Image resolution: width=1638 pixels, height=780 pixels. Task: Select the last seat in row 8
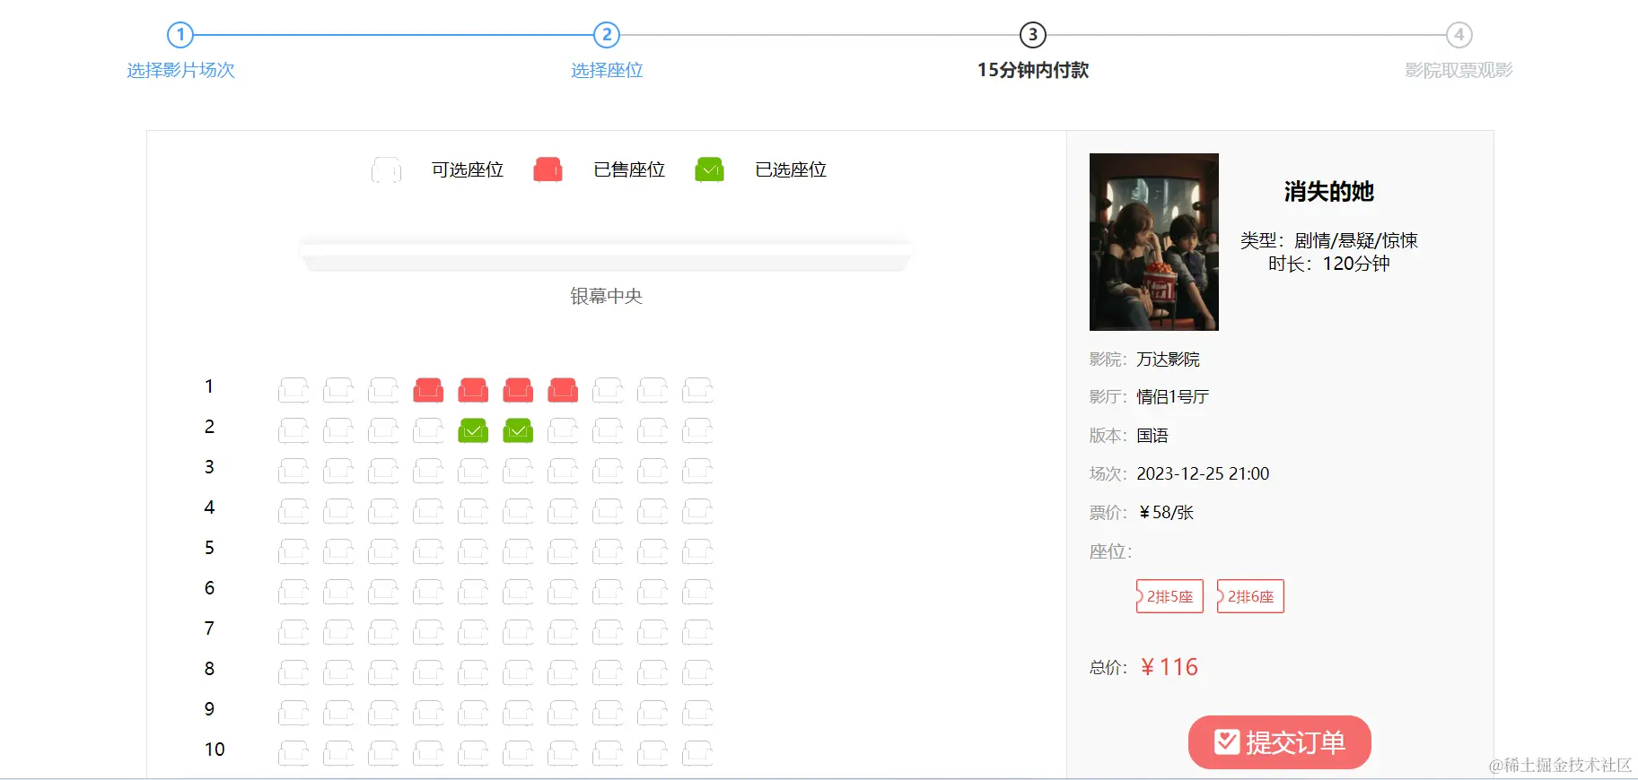(697, 672)
